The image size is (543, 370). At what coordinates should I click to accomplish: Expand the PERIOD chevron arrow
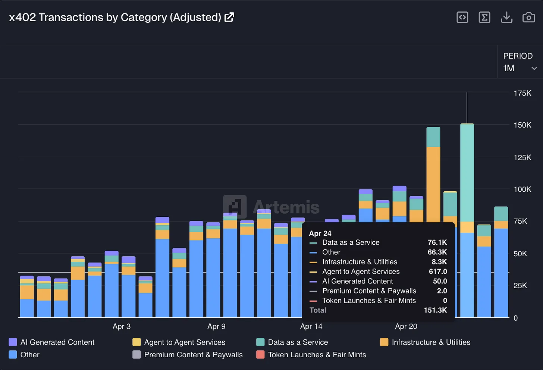click(x=534, y=68)
